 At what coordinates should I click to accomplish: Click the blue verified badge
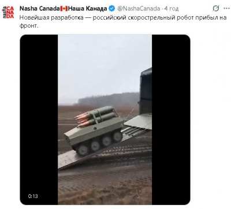pos(112,9)
